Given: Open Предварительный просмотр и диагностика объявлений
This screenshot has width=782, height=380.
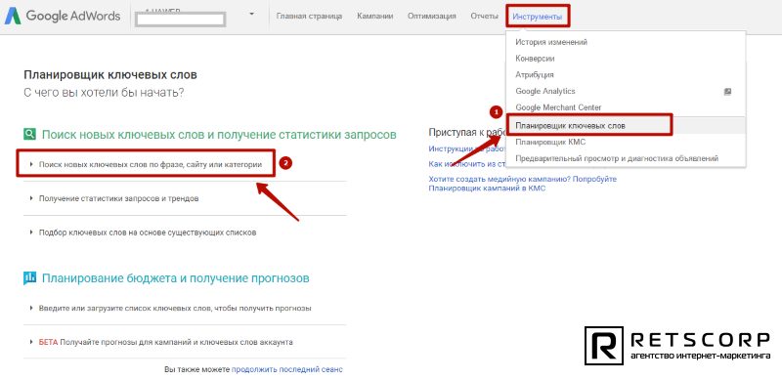Looking at the screenshot, I should point(617,158).
